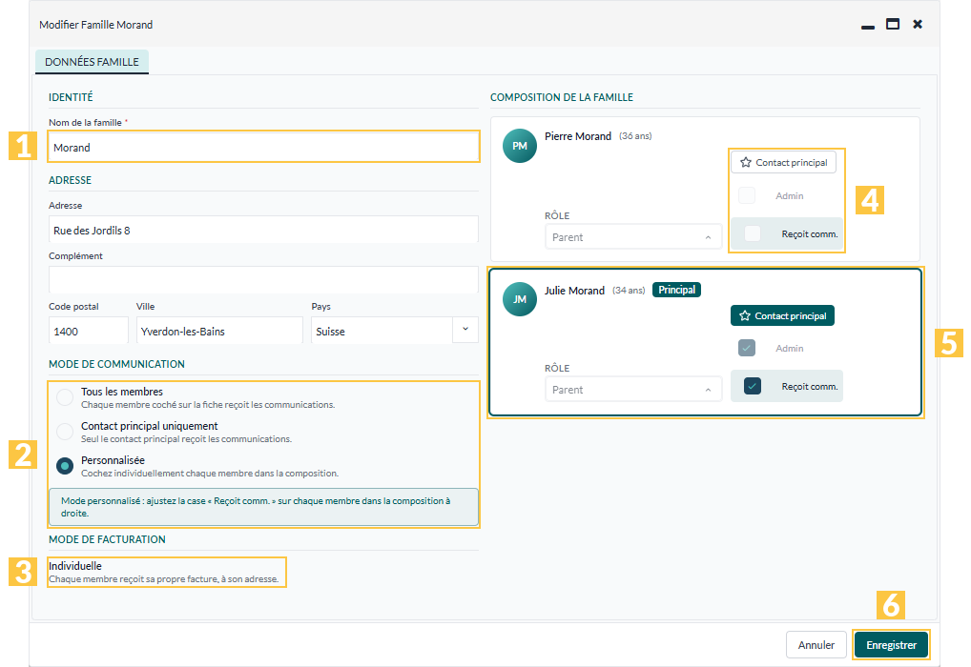Click the Mode personnalisé info message
The width and height of the screenshot is (971, 667).
point(264,507)
